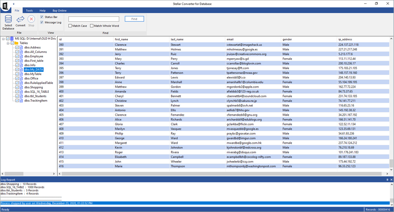Open the Buy Online menu
This screenshot has width=394, height=212.
coord(60,10)
